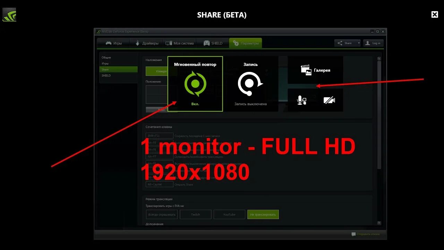Select Общие in the settings sidebar
This screenshot has height=250, width=444.
(x=118, y=57)
